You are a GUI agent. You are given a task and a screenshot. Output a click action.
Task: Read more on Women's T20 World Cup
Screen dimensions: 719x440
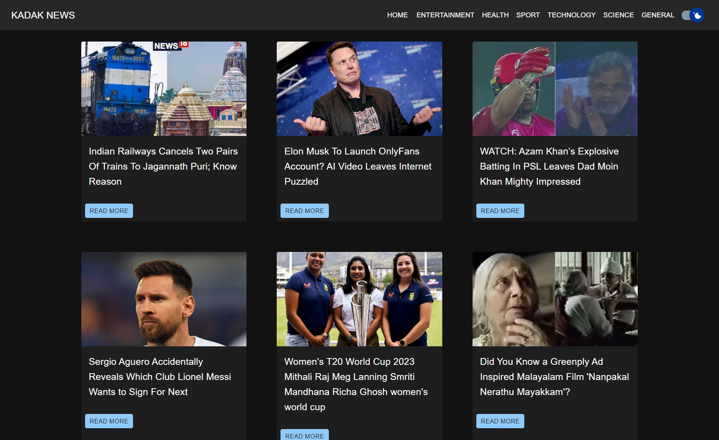[x=304, y=435]
